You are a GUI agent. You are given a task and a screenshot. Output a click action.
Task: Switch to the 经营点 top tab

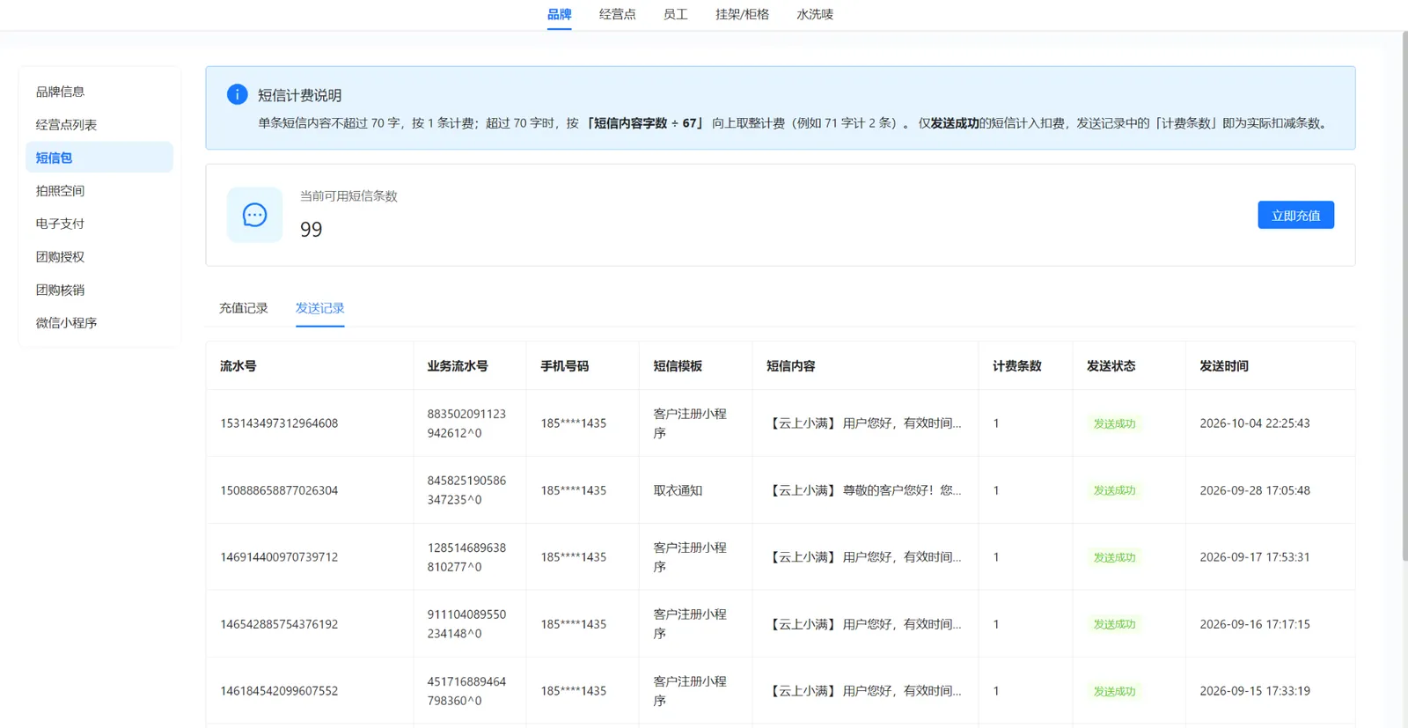pyautogui.click(x=617, y=14)
